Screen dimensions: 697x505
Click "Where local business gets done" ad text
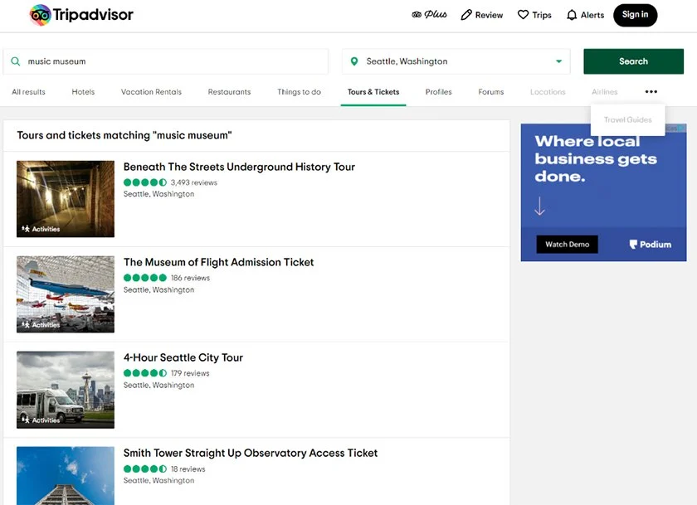pos(596,158)
